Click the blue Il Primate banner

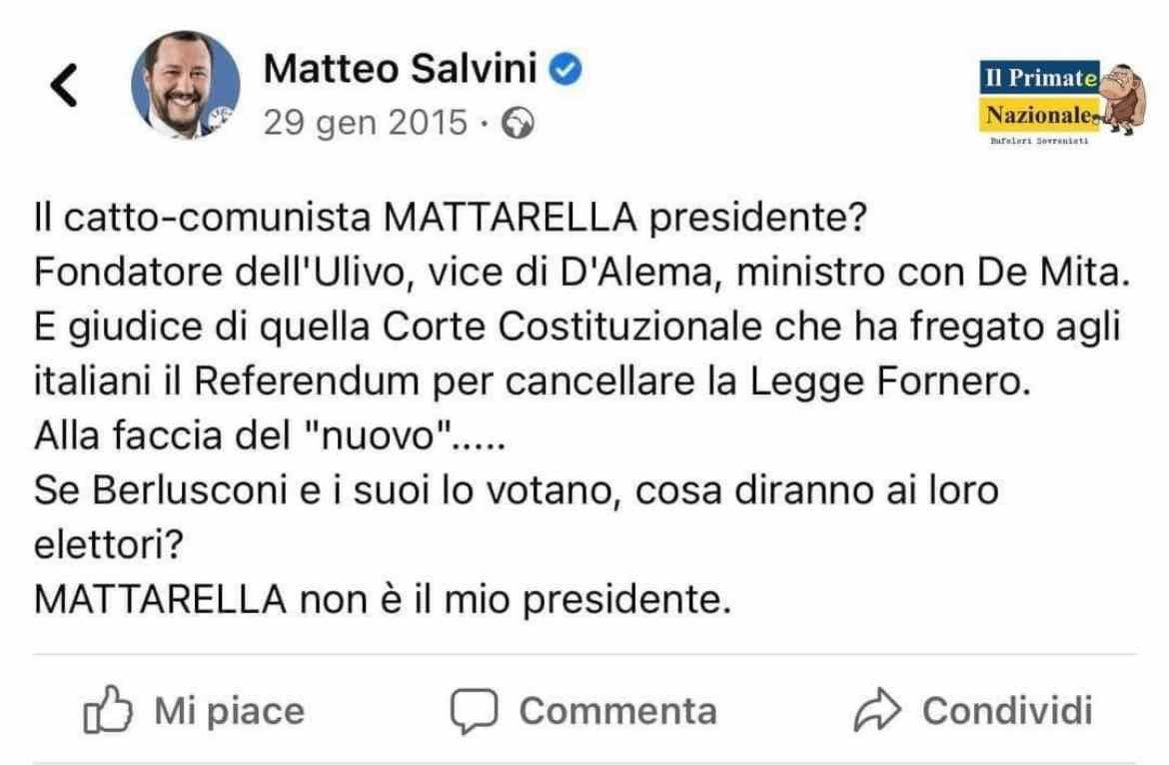pos(1039,78)
